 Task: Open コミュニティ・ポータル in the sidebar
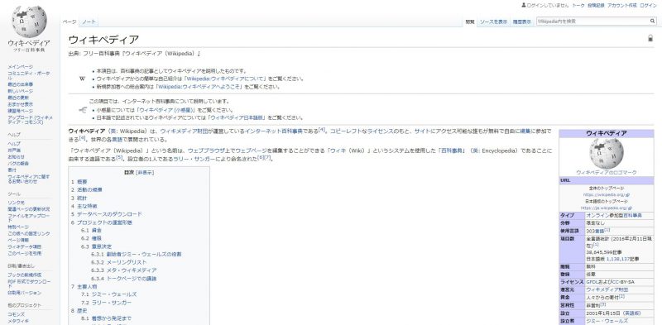pyautogui.click(x=28, y=75)
